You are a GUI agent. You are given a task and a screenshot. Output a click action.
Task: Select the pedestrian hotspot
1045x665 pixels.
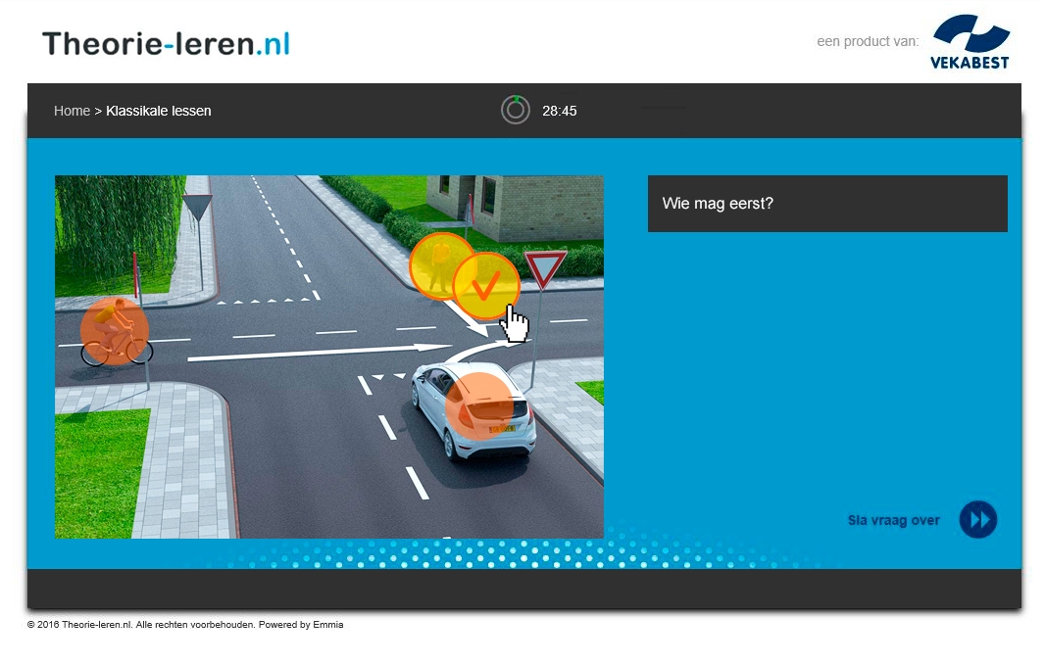point(440,265)
